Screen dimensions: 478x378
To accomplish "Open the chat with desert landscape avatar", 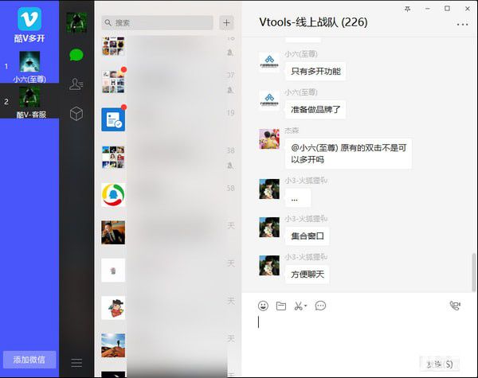I will pos(113,345).
